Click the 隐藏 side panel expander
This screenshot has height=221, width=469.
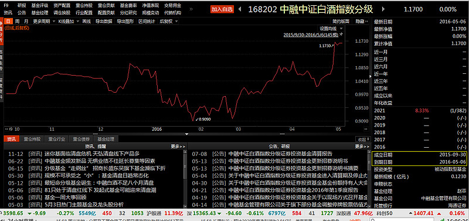(362, 21)
